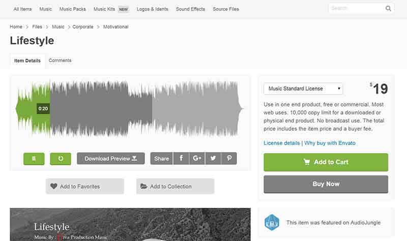This screenshot has width=407, height=241.
Task: Add the item to Favorites
Action: (85, 187)
